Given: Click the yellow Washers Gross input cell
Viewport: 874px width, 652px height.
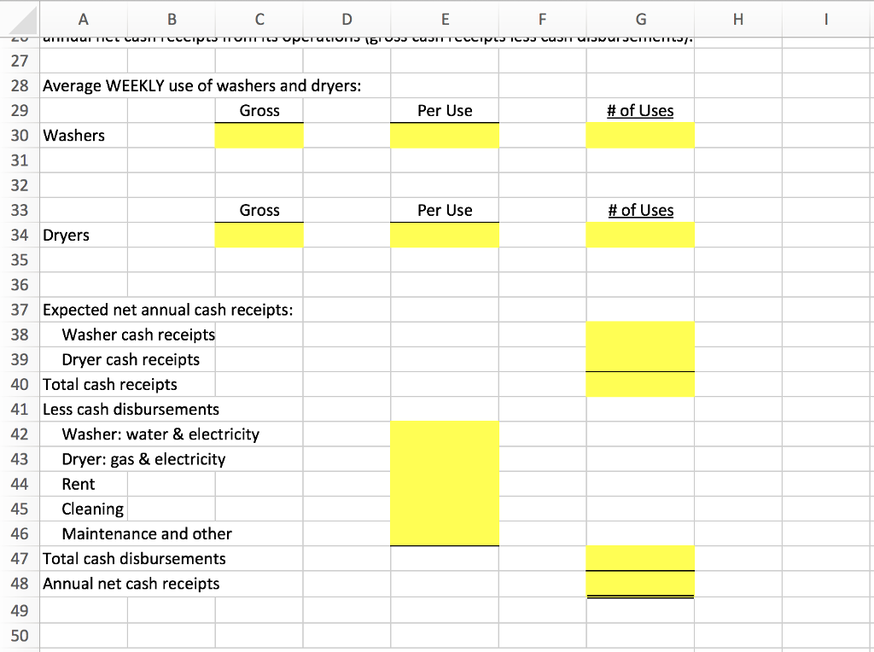Looking at the screenshot, I should (x=259, y=135).
